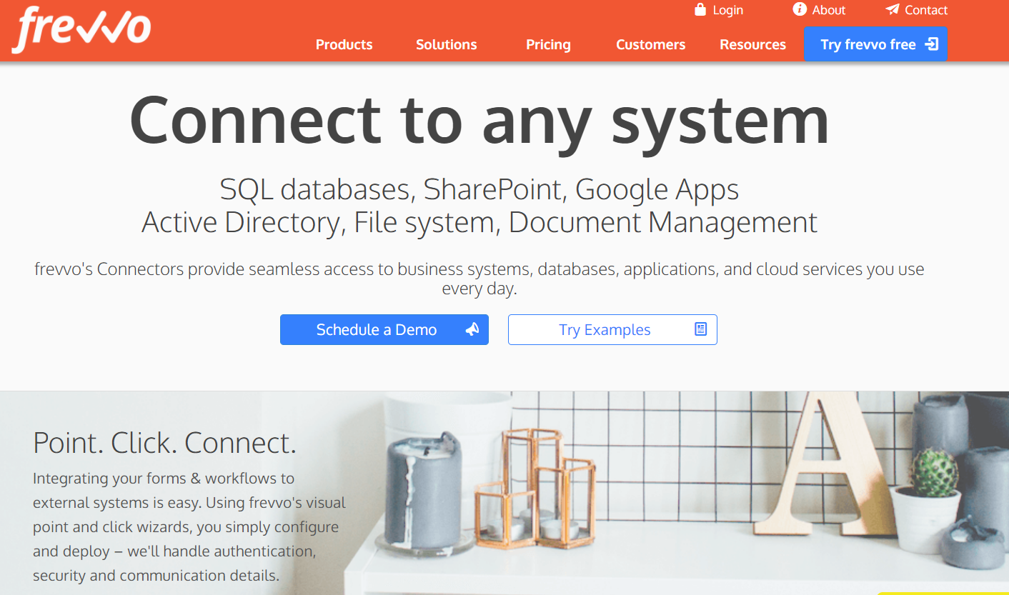The height and width of the screenshot is (595, 1009).
Task: Click the paragraph starting 'Integrating your forms & workflows'
Action: tap(189, 527)
